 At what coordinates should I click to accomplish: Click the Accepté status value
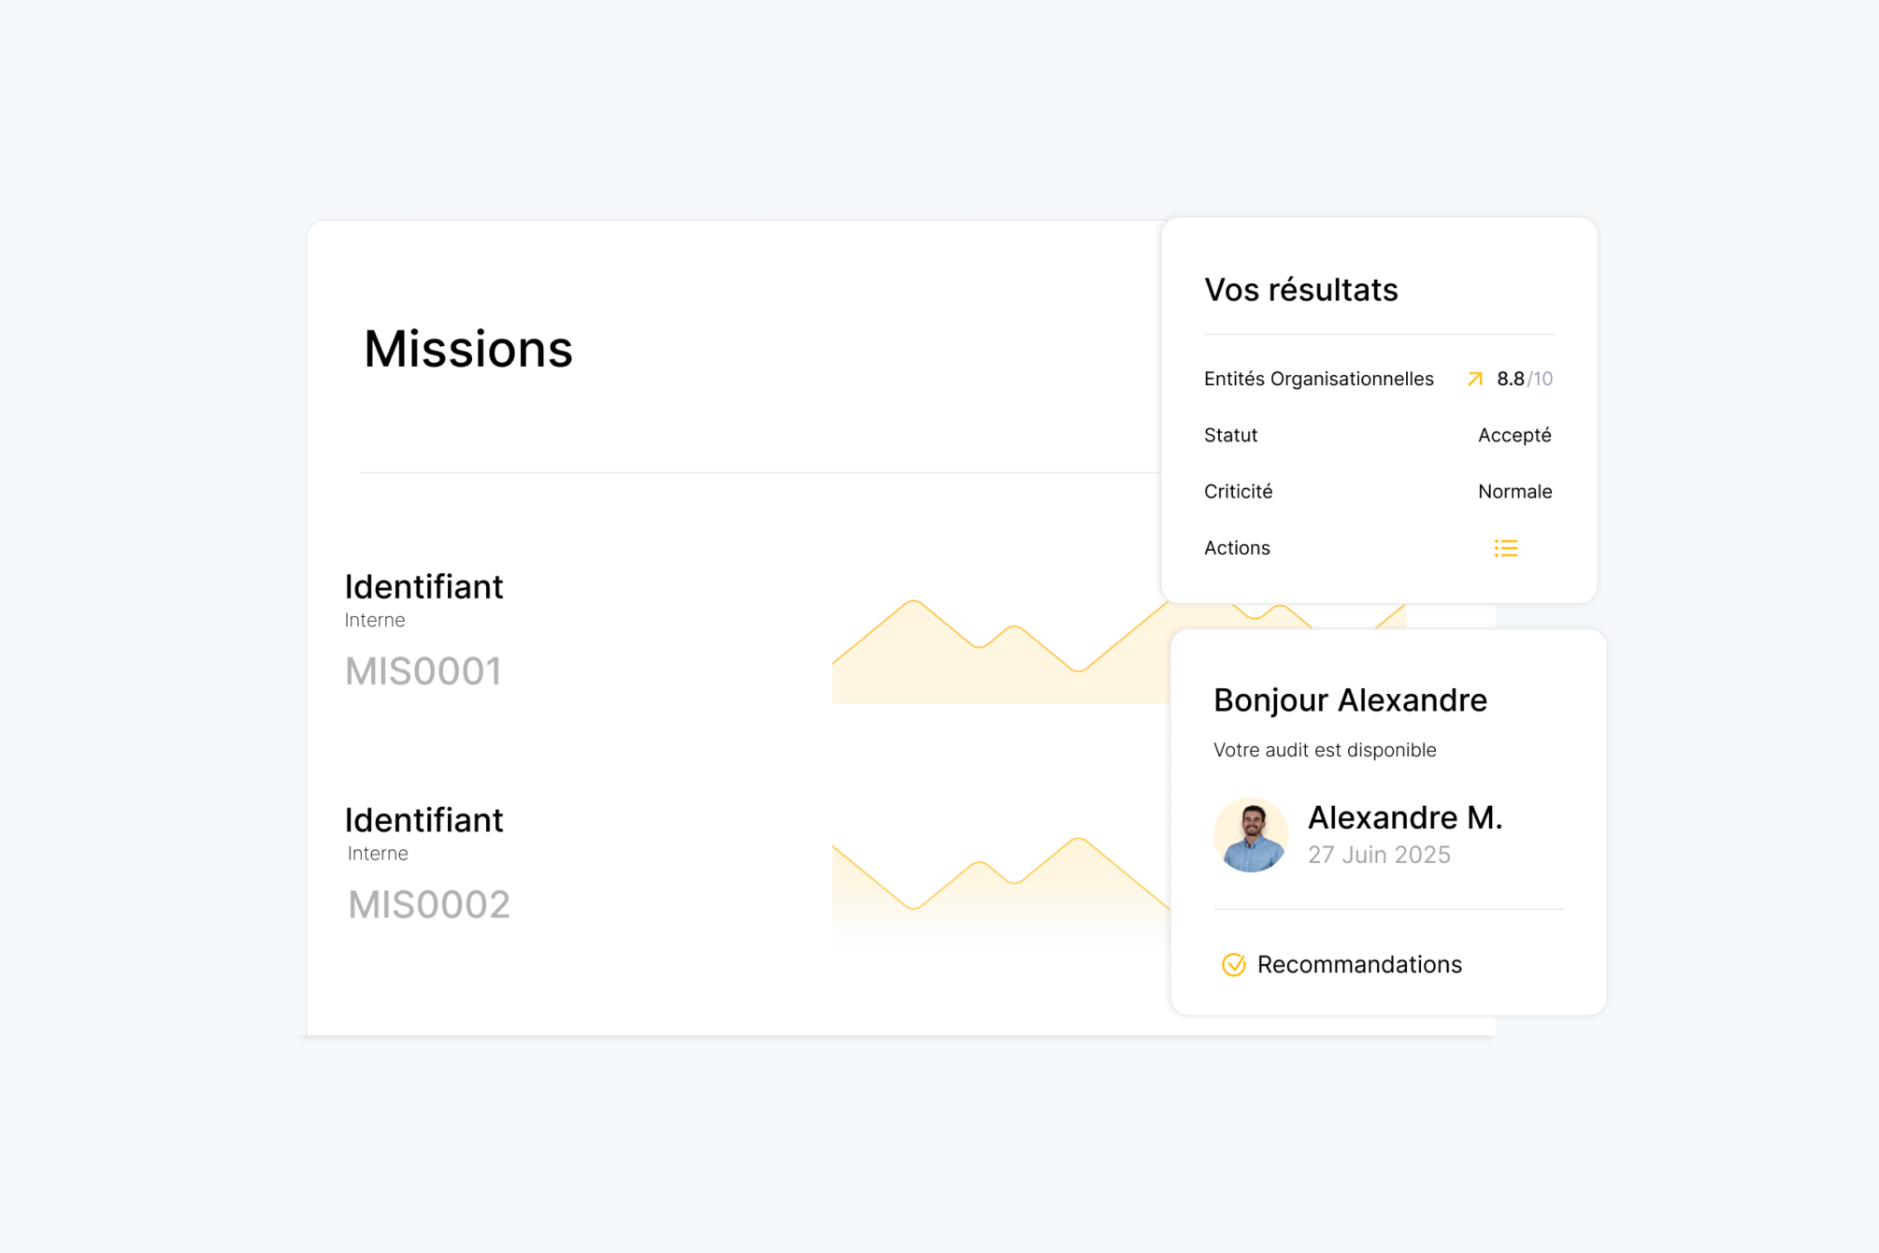[1513, 435]
